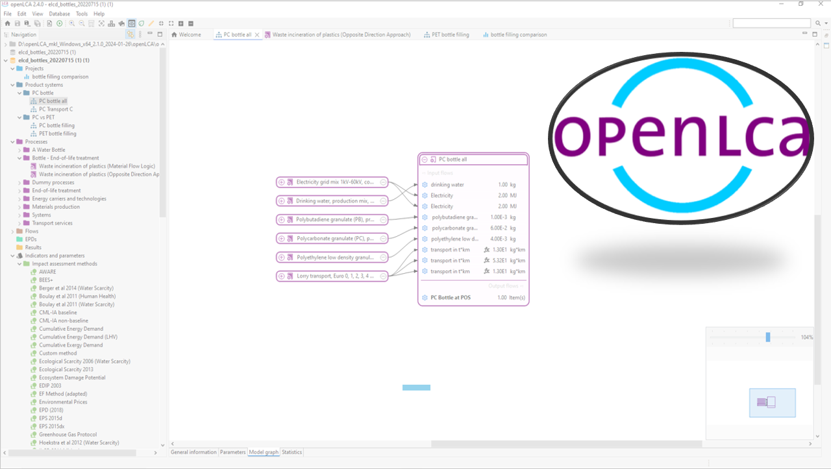This screenshot has width=831, height=469.
Task: Expand Electricity grid mix node inputs
Action: 281,182
